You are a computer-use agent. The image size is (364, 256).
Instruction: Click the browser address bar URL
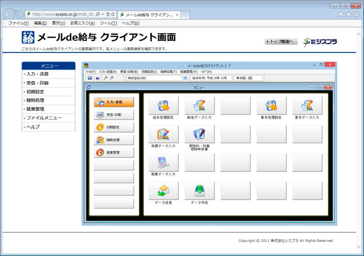pyautogui.click(x=63, y=14)
